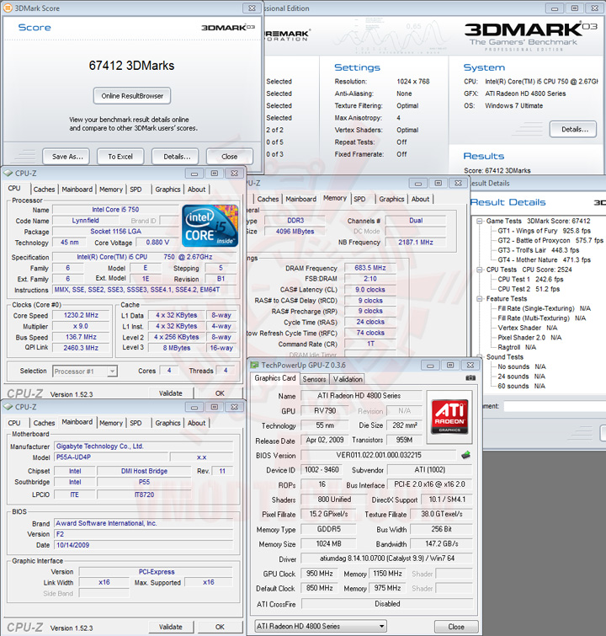Click Validate in CPU-Z Mainboard window

click(x=170, y=627)
